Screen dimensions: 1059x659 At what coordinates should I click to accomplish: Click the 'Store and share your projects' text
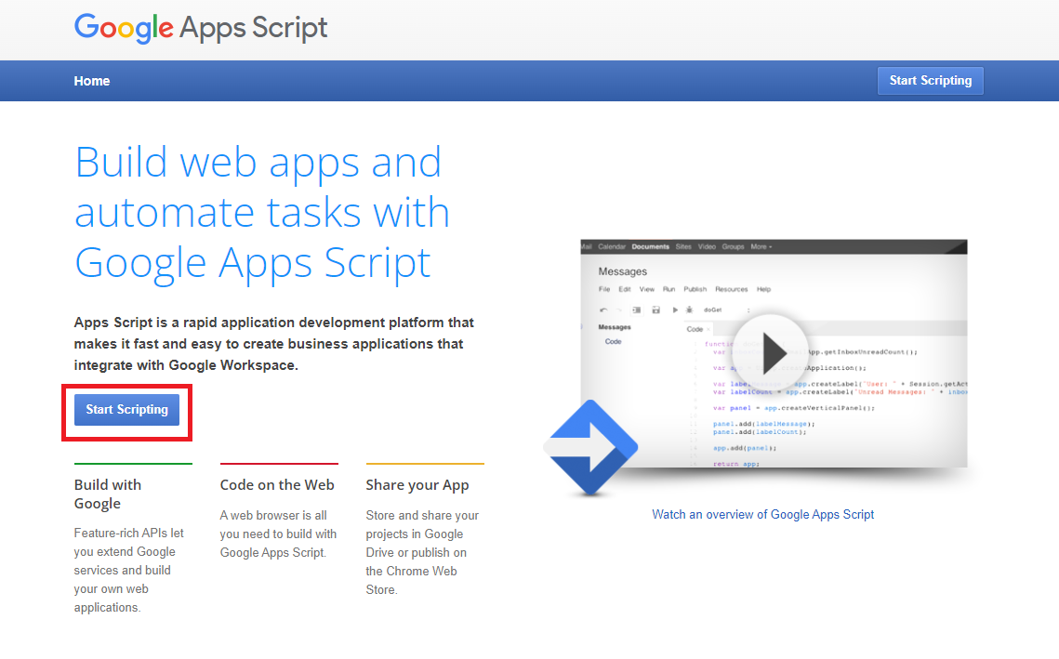422,552
